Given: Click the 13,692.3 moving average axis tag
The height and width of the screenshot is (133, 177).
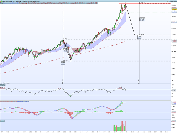Looking at the screenshot, I should click(x=174, y=42).
